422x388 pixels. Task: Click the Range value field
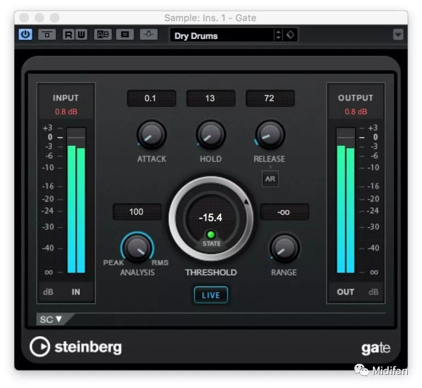click(x=284, y=212)
